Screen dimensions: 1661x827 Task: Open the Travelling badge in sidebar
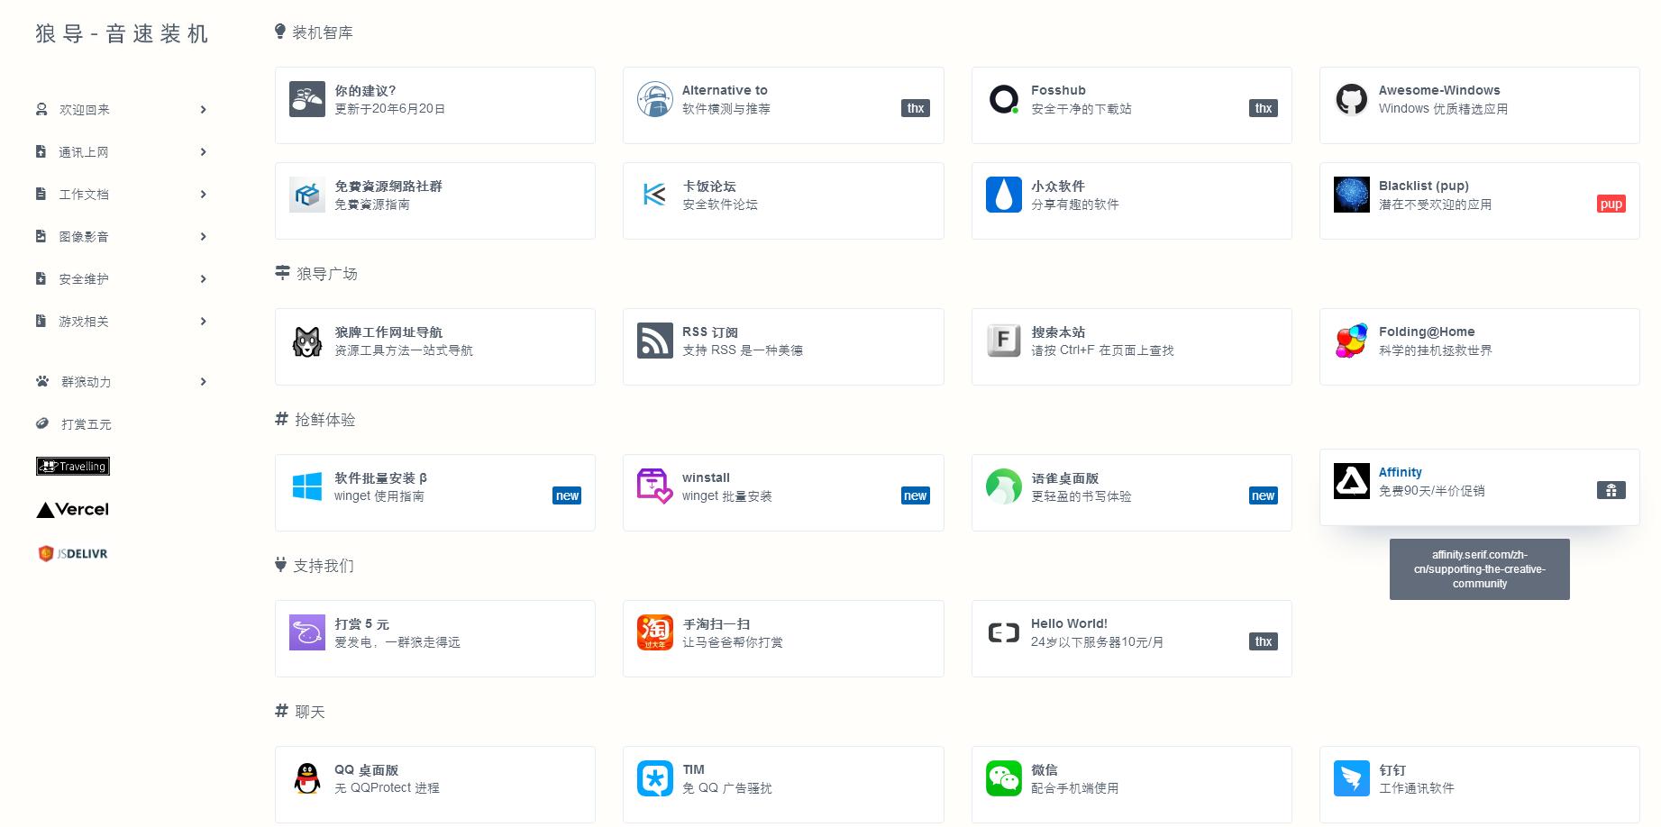tap(73, 466)
